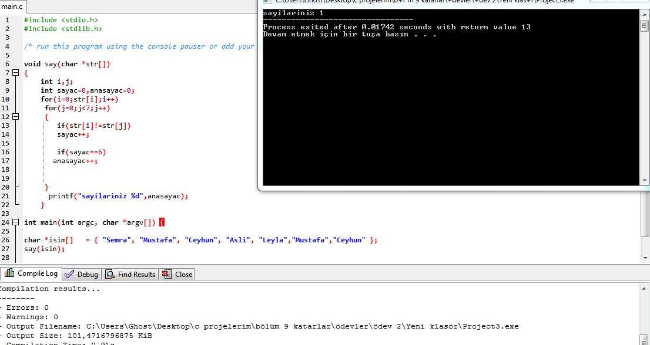This screenshot has width=650, height=345.
Task: Collapse the say function fold at line 7
Action: coord(16,73)
